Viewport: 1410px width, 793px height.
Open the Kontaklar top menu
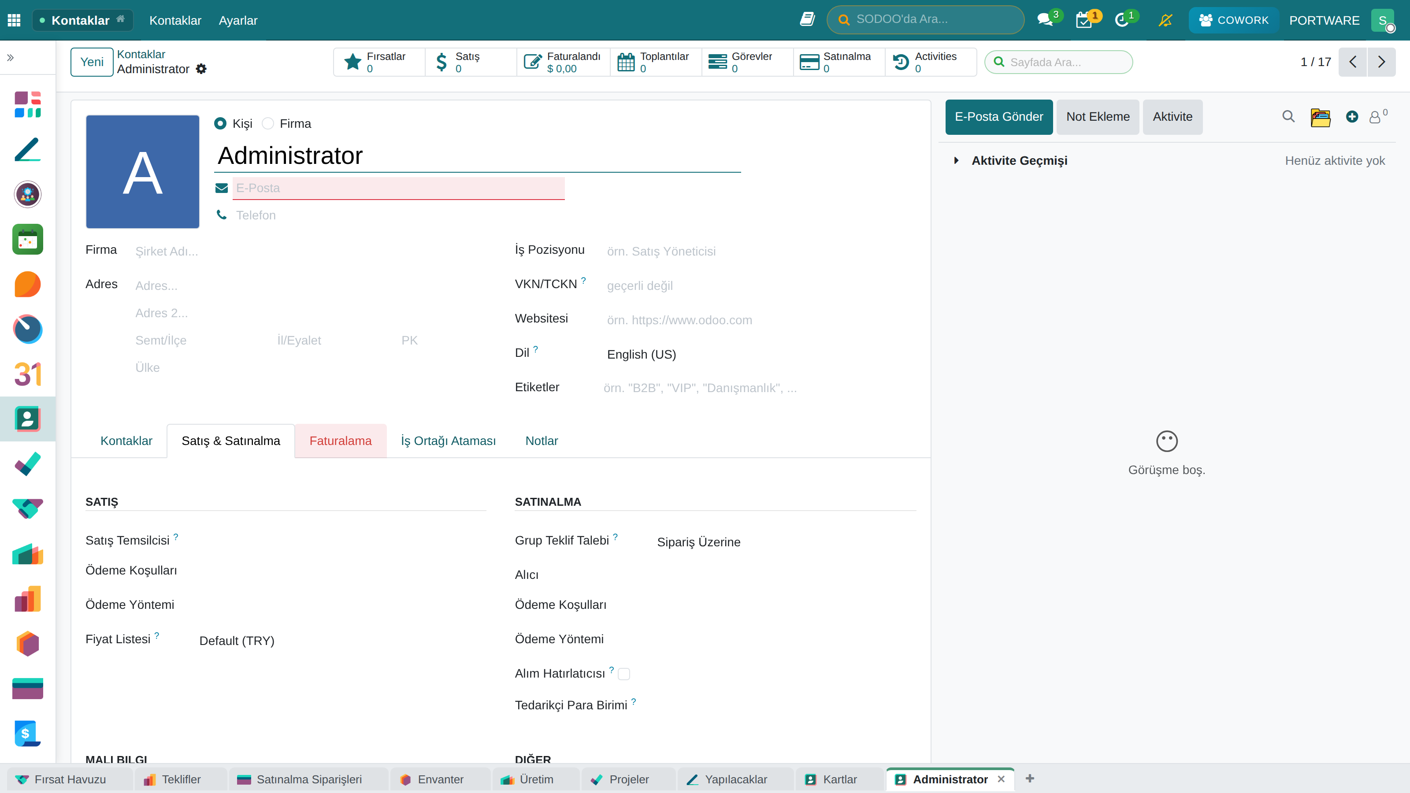[x=175, y=20]
